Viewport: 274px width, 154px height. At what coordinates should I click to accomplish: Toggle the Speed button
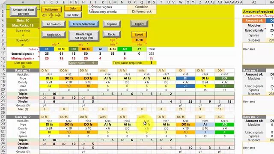(139, 34)
